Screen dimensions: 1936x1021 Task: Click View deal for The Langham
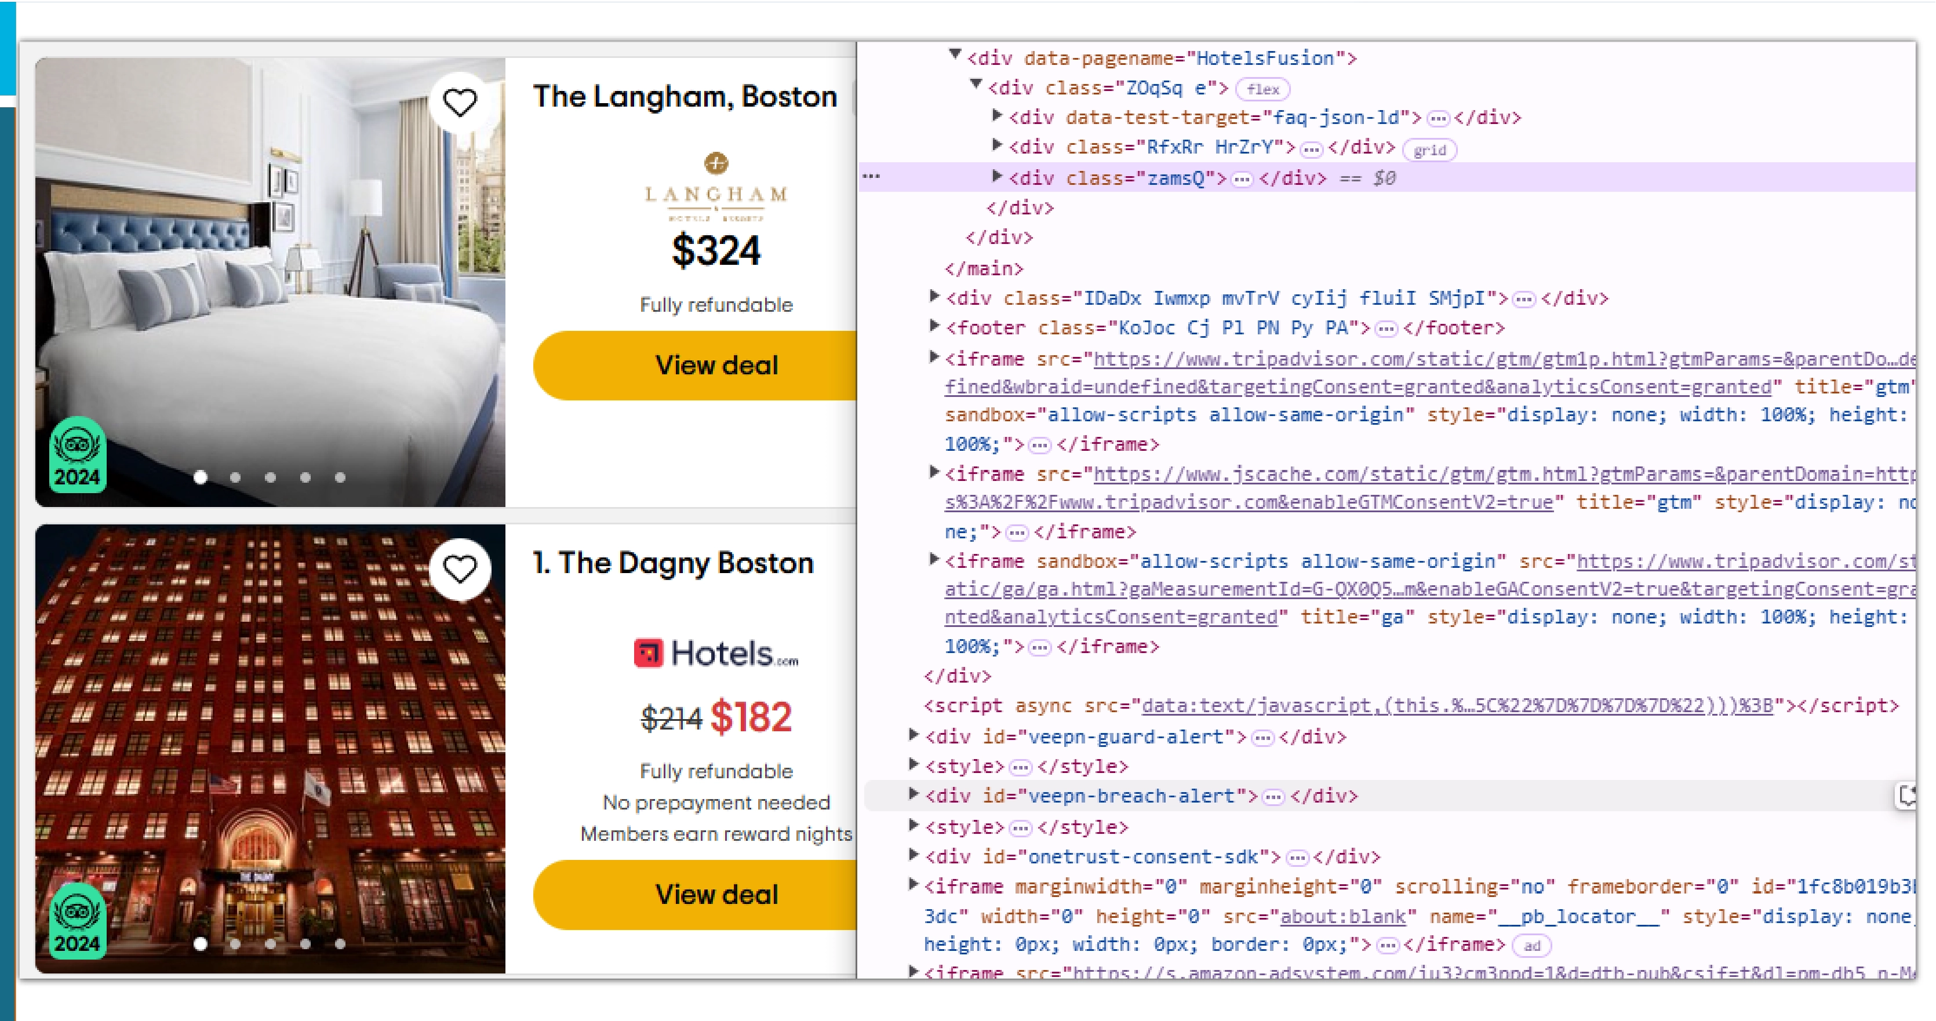(719, 365)
